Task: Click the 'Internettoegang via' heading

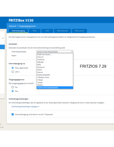Action: point(17,64)
